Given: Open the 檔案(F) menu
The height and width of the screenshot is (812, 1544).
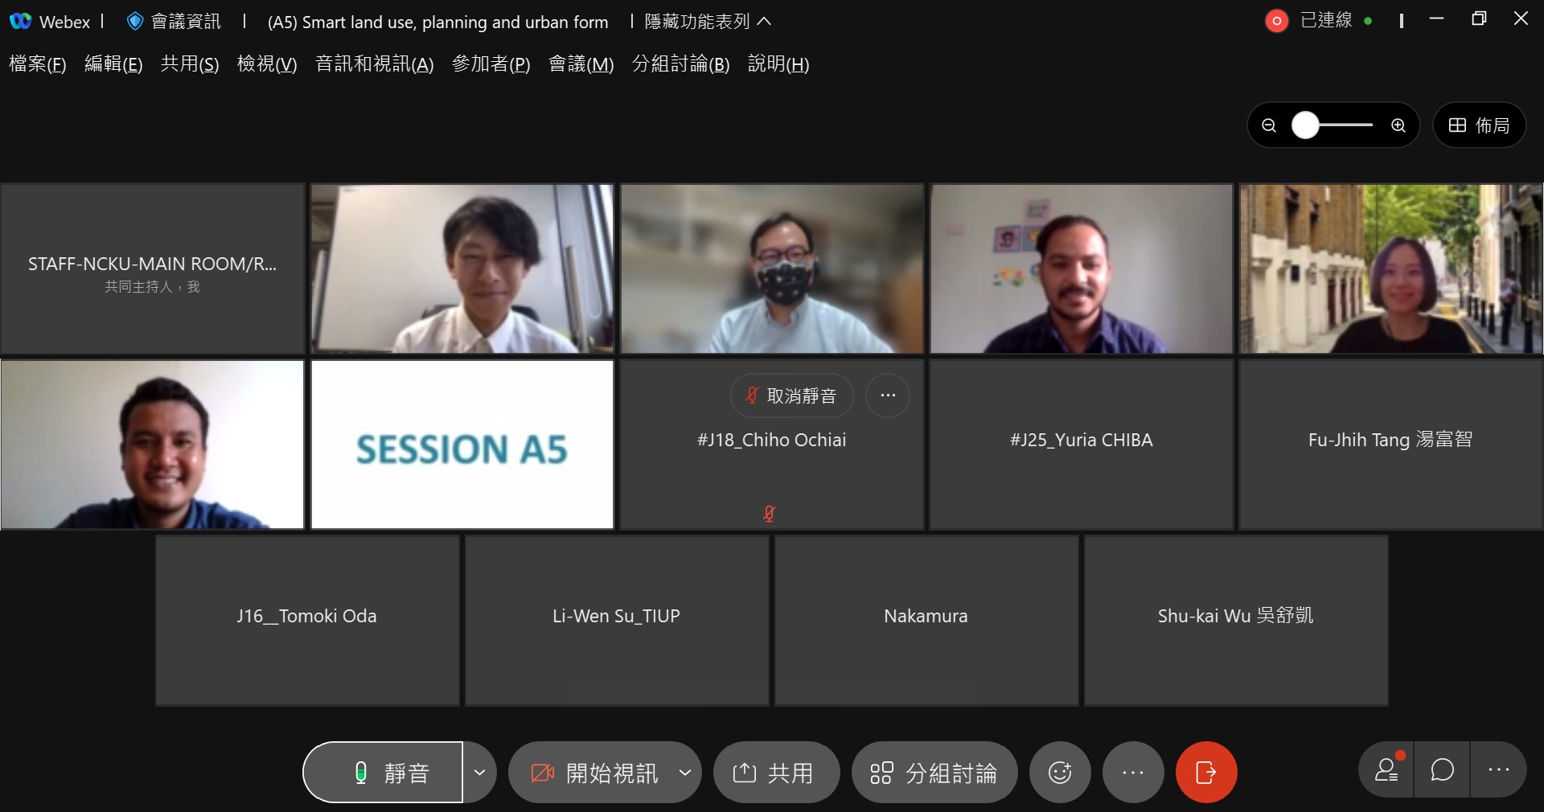Looking at the screenshot, I should click(38, 64).
